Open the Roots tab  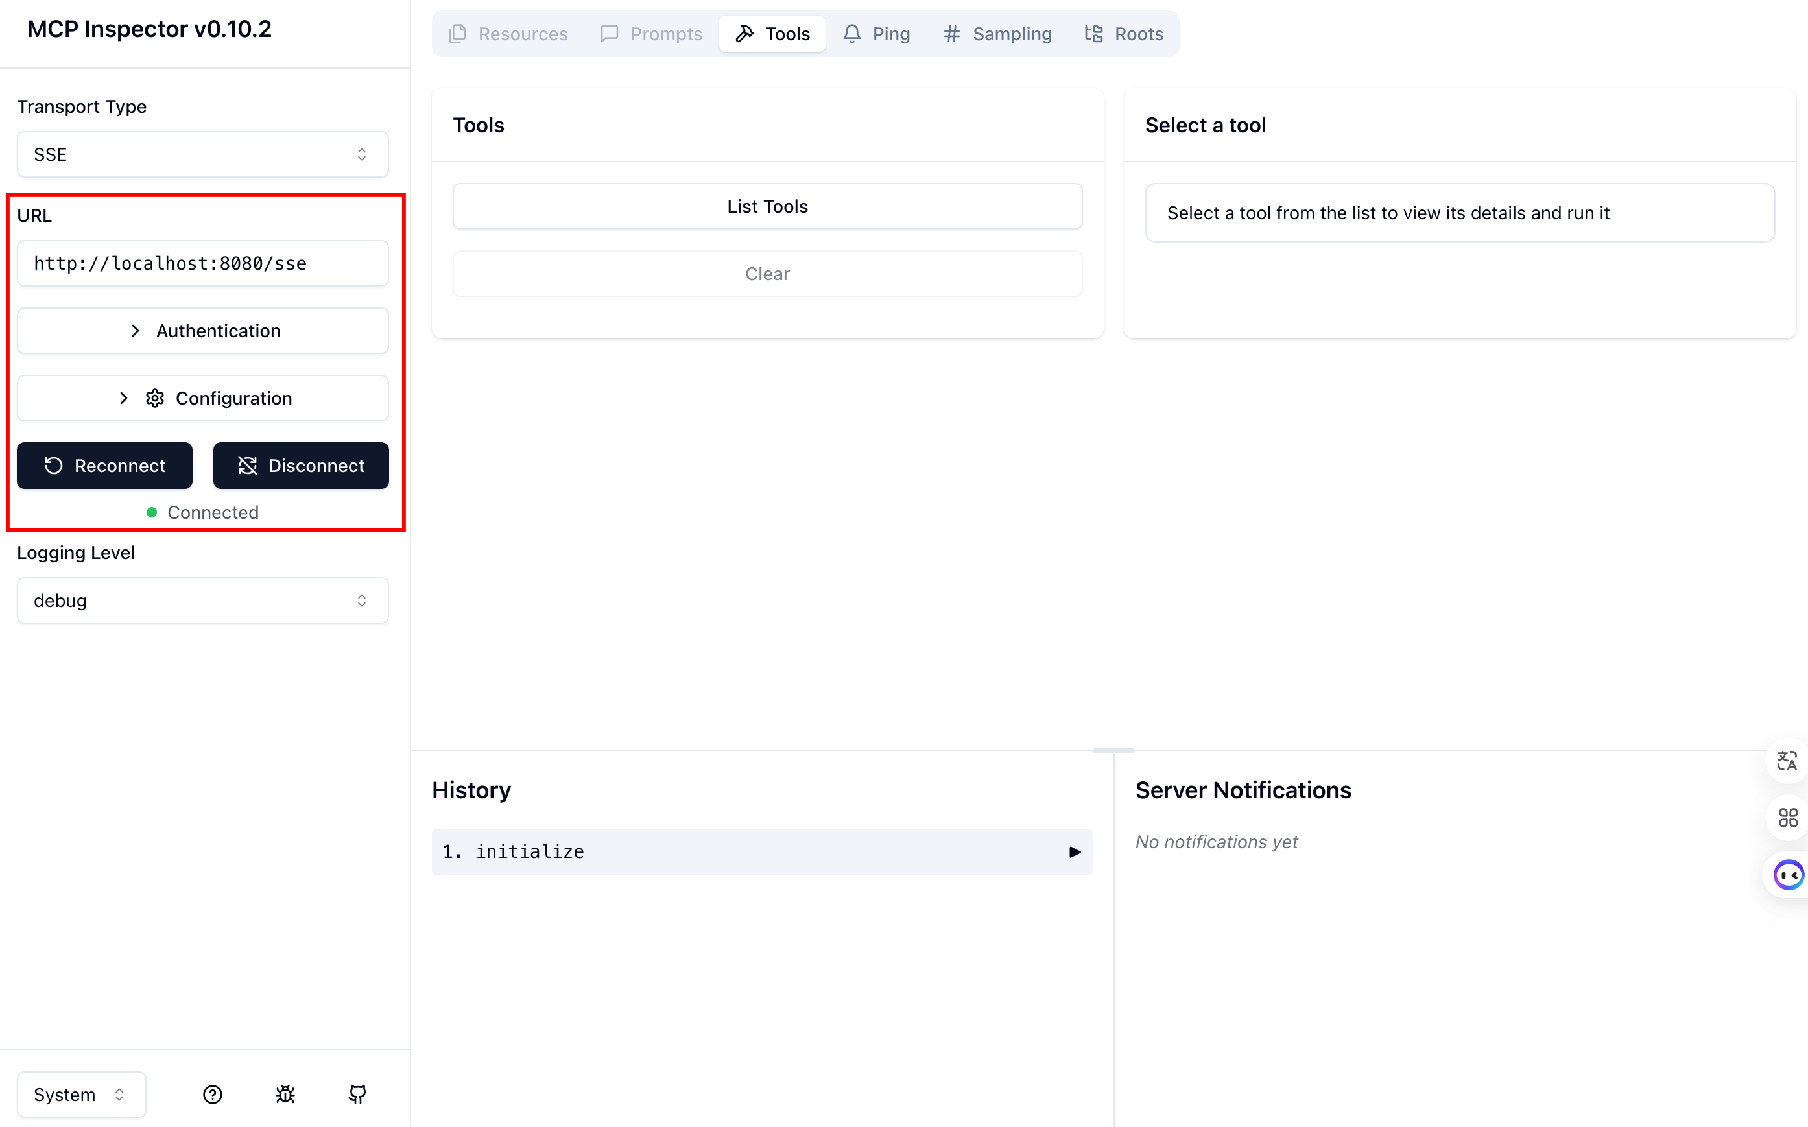[x=1124, y=34]
